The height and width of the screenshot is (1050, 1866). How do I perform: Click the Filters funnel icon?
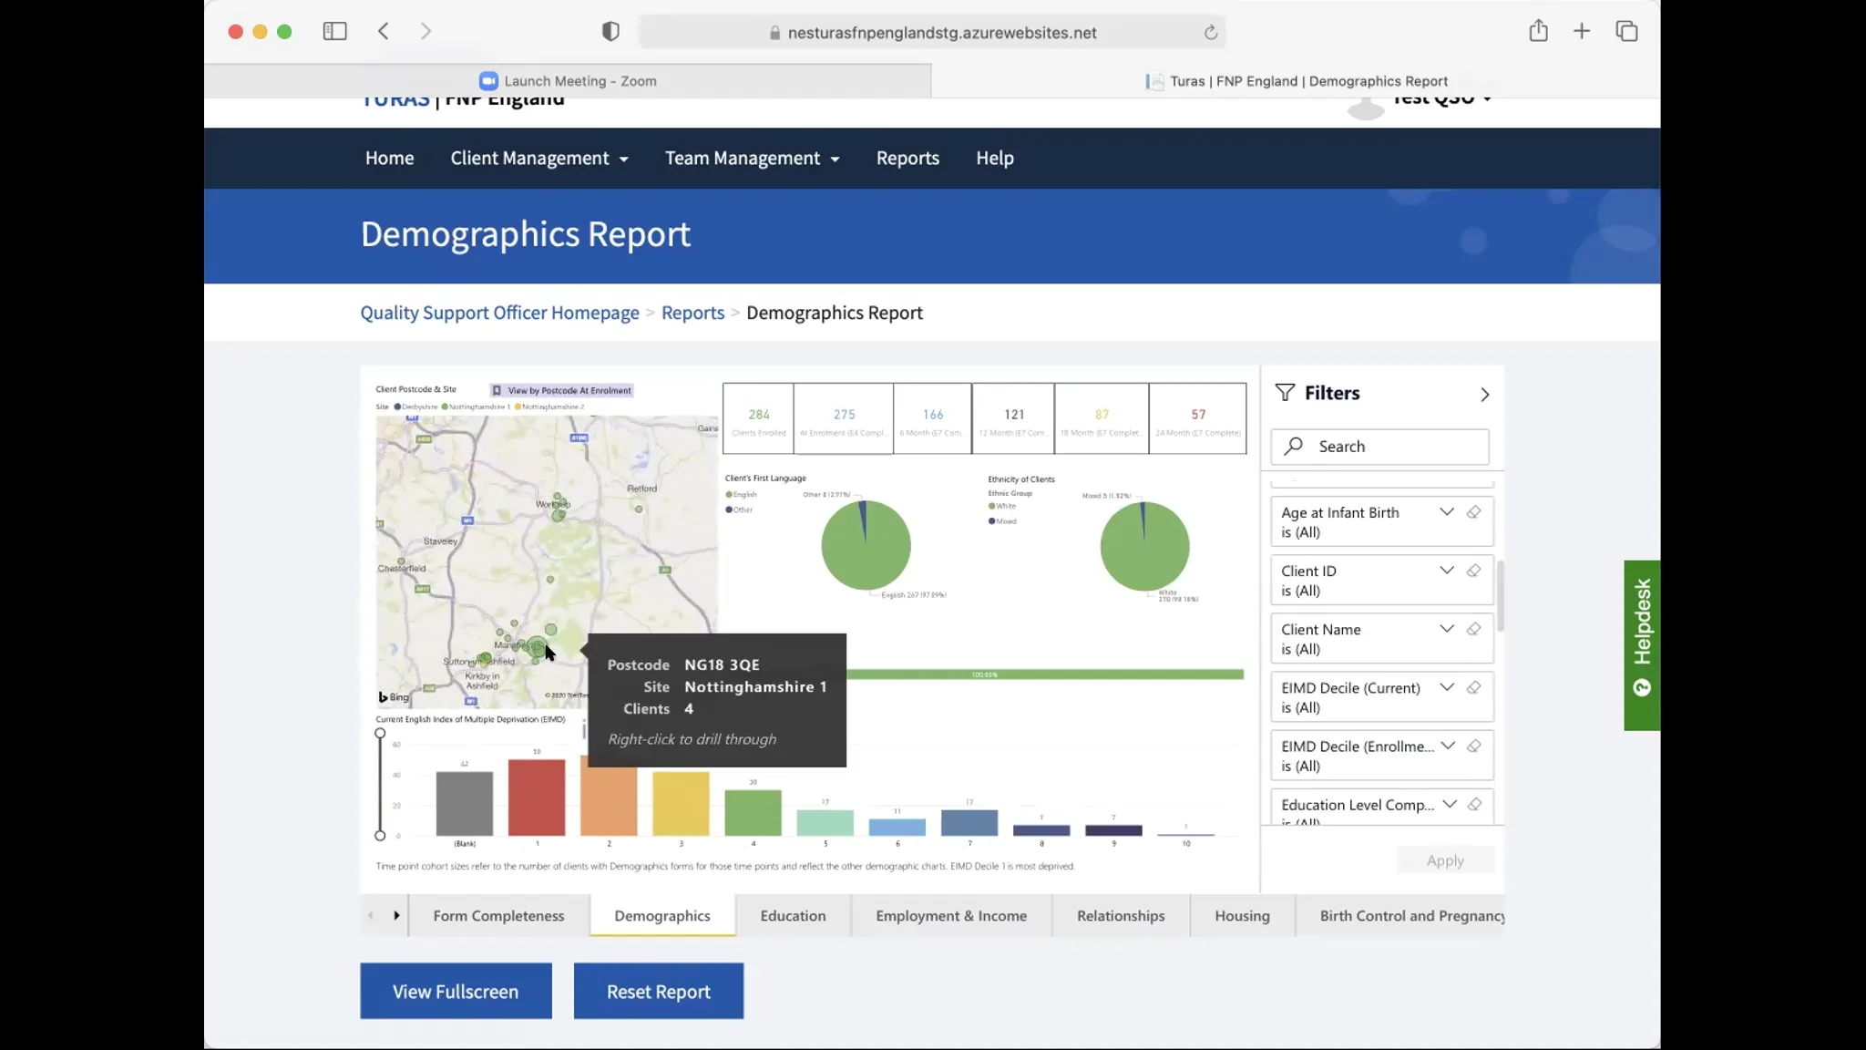click(1284, 393)
